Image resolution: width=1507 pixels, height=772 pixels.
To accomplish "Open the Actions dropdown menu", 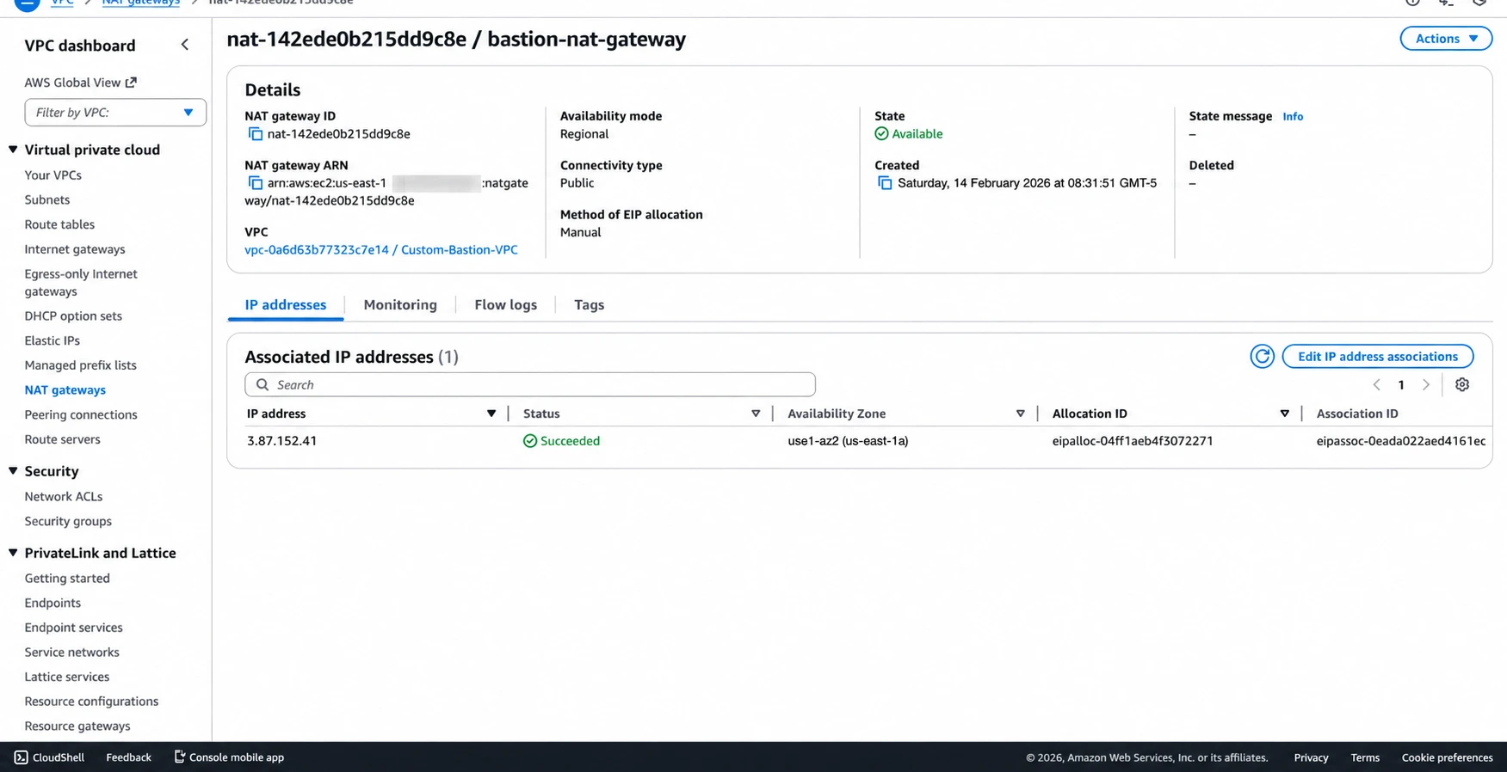I will click(x=1446, y=39).
